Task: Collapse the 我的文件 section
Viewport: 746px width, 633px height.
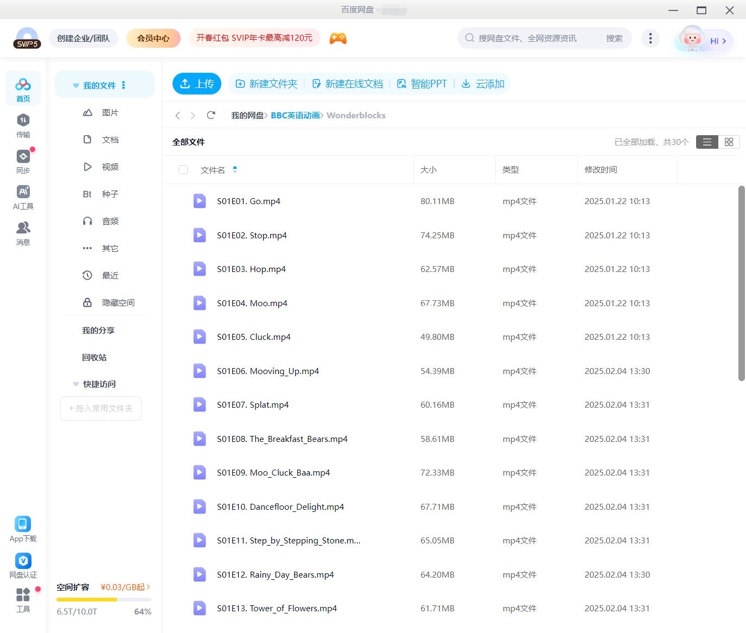Action: (x=75, y=85)
